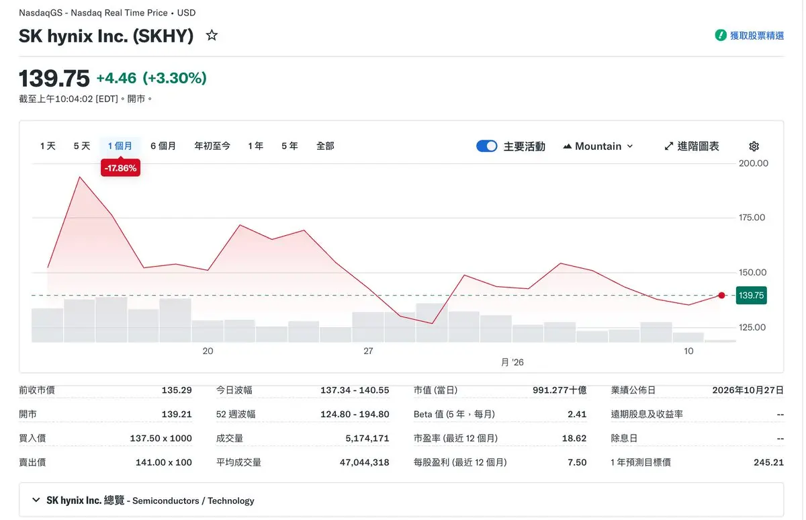Click the 20 date label on chart axis
The height and width of the screenshot is (520, 806).
pos(208,351)
